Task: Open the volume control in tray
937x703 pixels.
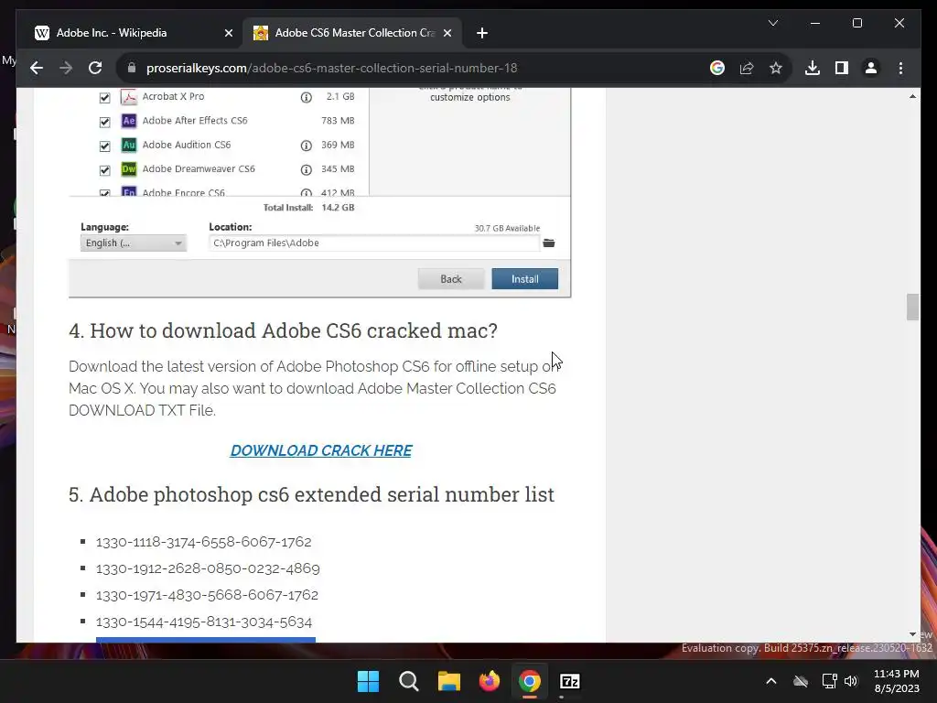Action: point(851,681)
